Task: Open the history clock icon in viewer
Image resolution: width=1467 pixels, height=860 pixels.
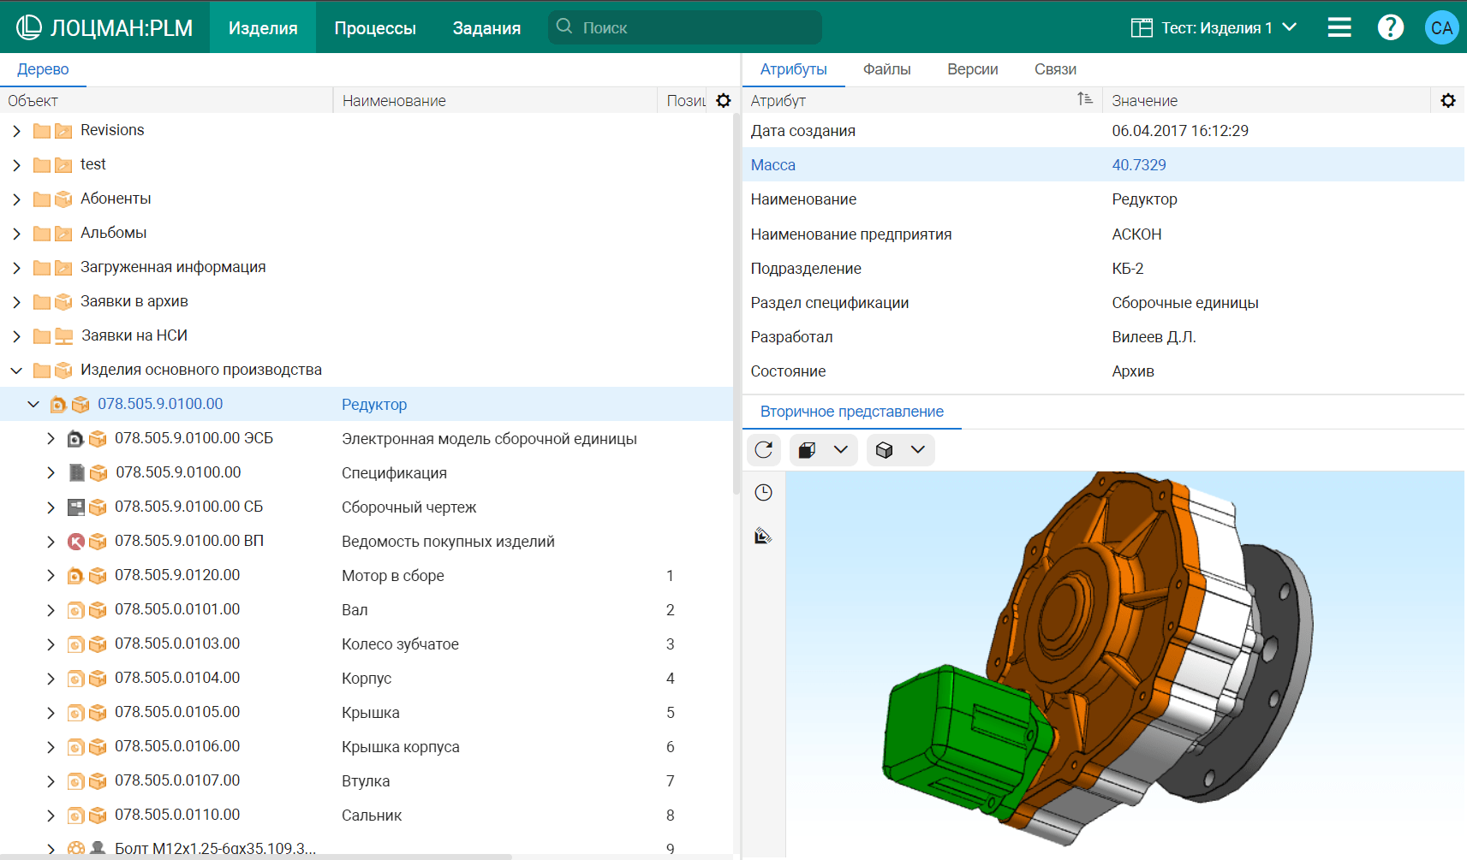Action: pos(763,493)
